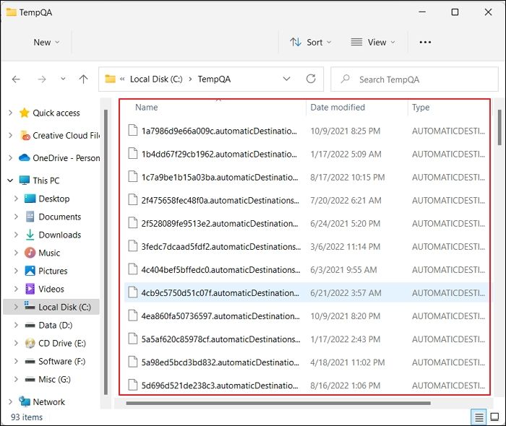Open the View layout menu
Image resolution: width=506 pixels, height=426 pixels.
coord(373,43)
